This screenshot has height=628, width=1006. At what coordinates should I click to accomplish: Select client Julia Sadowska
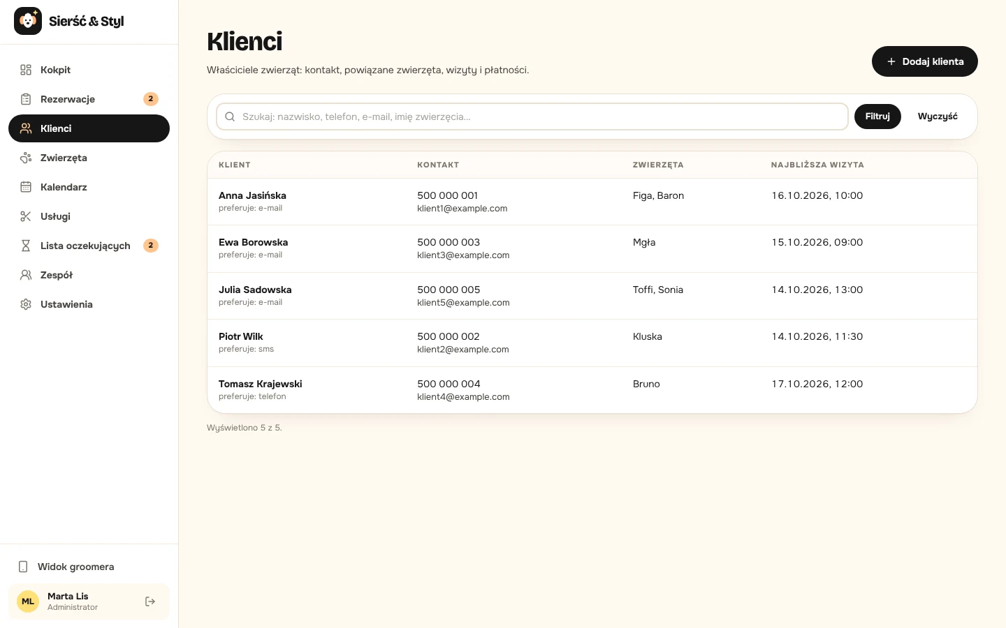pyautogui.click(x=255, y=290)
